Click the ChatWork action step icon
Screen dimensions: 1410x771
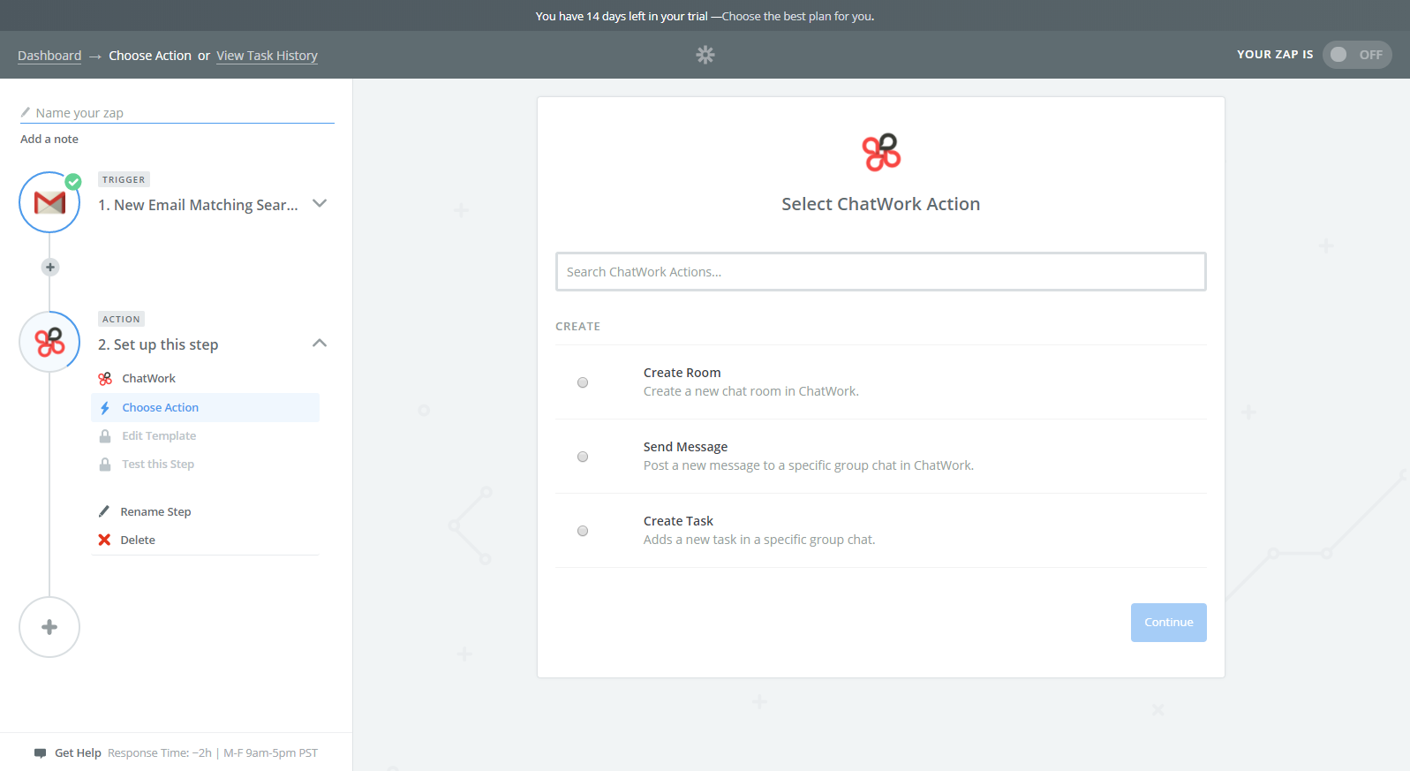[49, 342]
